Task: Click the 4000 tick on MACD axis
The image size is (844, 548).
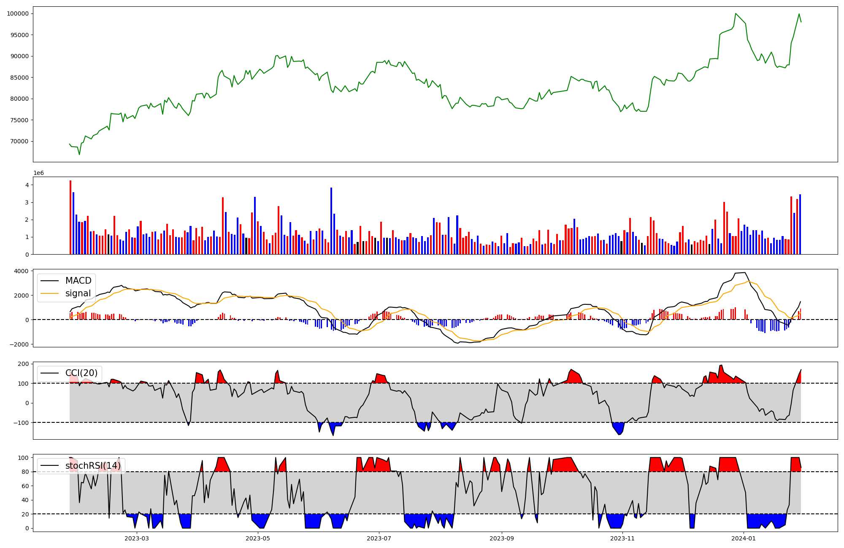Action: (21, 271)
